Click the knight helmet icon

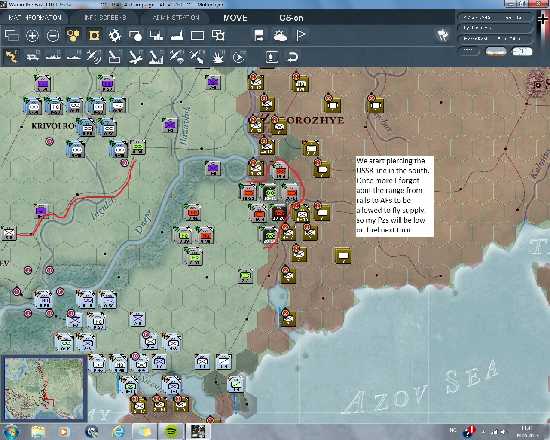[x=443, y=35]
